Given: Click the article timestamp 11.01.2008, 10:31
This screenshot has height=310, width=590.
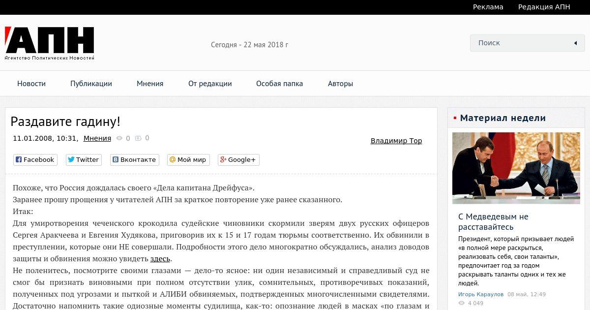Looking at the screenshot, I should [x=45, y=138].
